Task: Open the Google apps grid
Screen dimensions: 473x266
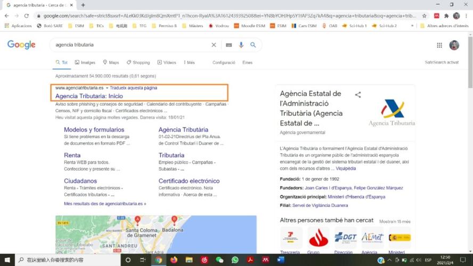Action: coord(439,45)
